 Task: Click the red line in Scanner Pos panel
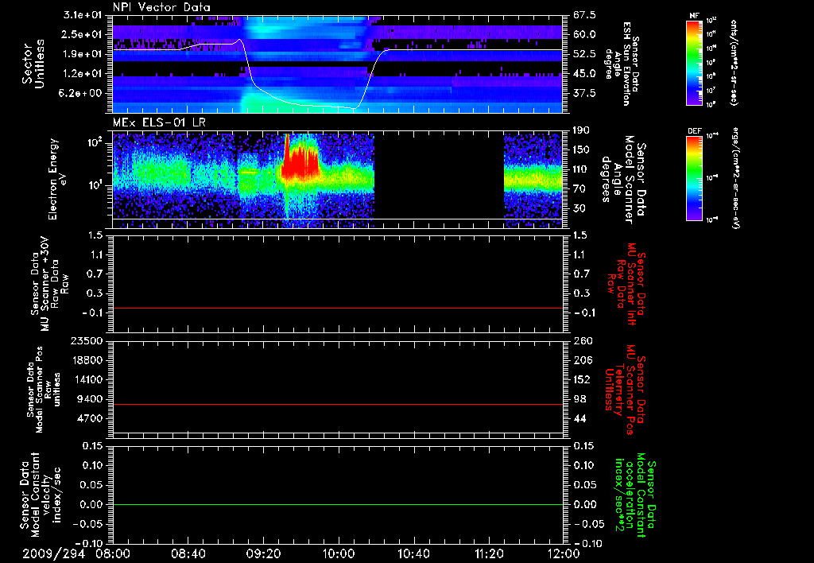(338, 404)
